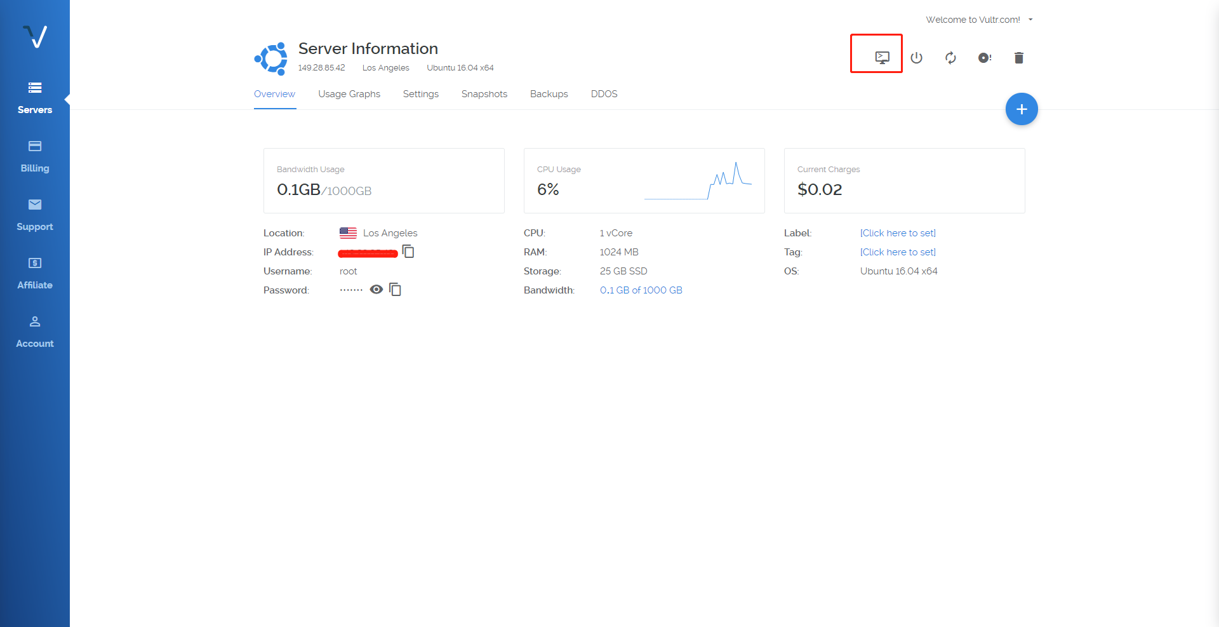
Task: Open bandwidth details via 0.1 GB link
Action: 641,290
